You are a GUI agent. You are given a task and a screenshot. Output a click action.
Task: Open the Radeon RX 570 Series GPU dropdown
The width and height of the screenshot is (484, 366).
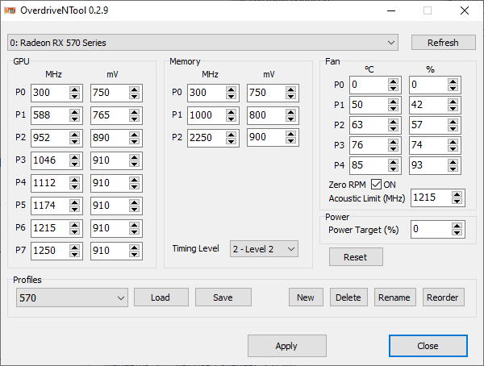pyautogui.click(x=202, y=43)
